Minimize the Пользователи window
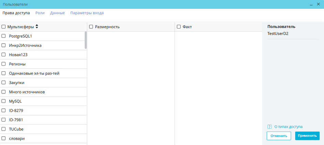The image size is (324, 145). [x=311, y=4]
